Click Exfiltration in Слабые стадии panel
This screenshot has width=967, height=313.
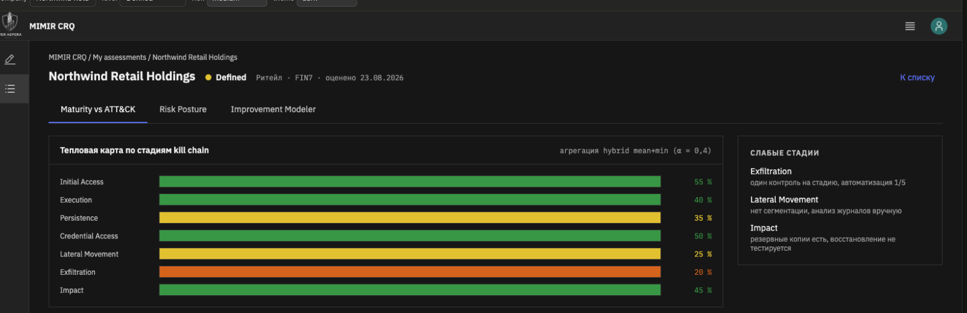click(771, 171)
